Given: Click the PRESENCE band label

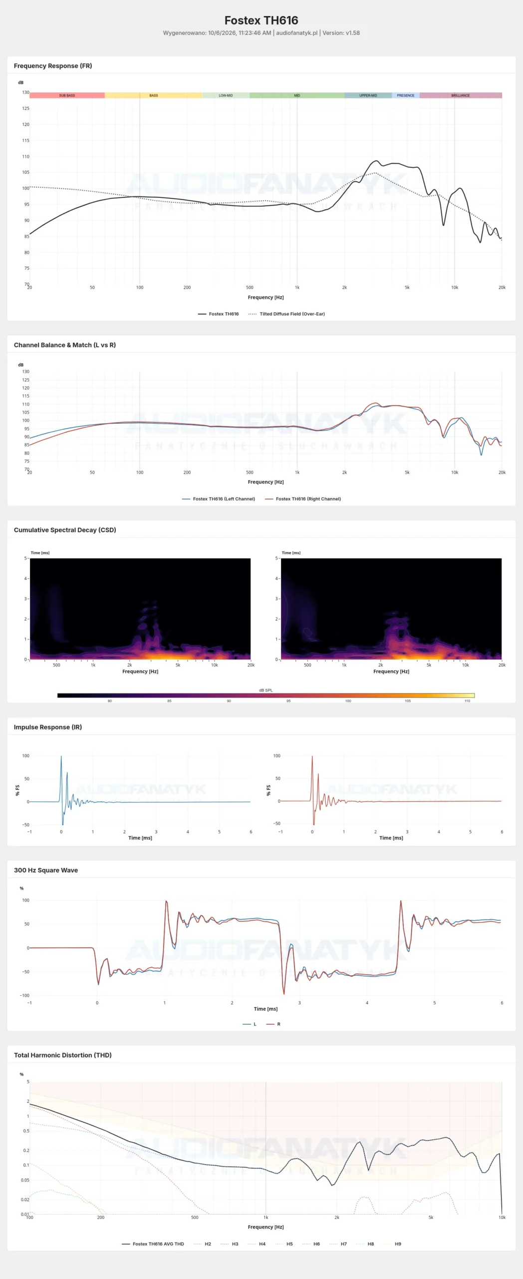Looking at the screenshot, I should click(x=406, y=95).
